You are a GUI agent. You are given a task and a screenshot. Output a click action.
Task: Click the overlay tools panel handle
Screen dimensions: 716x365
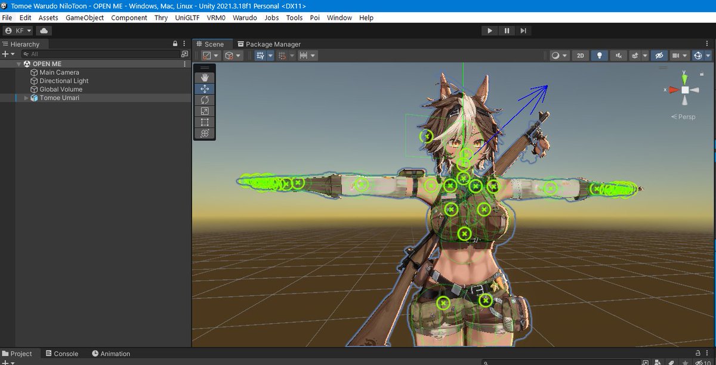click(x=205, y=68)
